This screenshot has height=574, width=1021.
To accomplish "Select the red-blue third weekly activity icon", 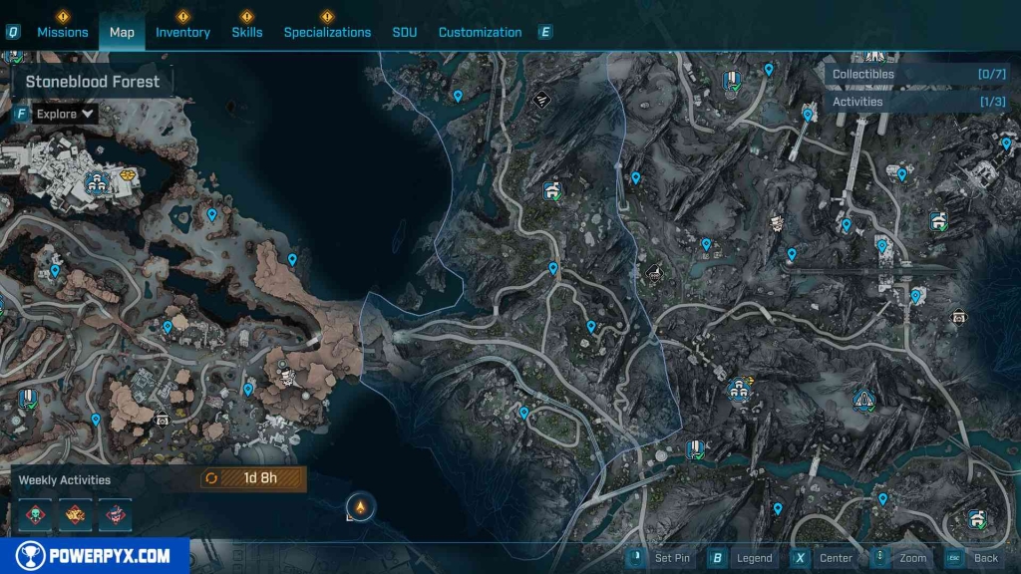I will (115, 515).
